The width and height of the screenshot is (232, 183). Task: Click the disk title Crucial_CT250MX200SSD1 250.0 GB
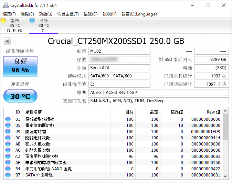point(116,41)
